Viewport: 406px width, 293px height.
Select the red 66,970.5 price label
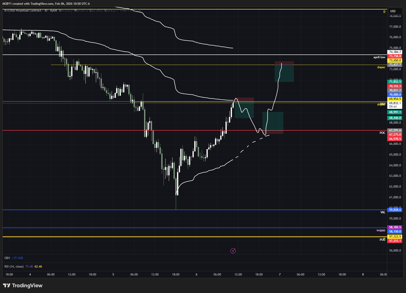pos(395,138)
